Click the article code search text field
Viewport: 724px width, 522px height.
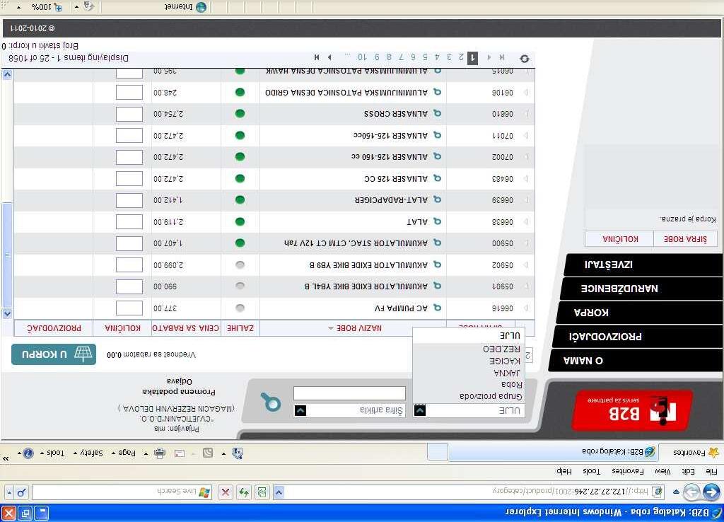click(349, 393)
